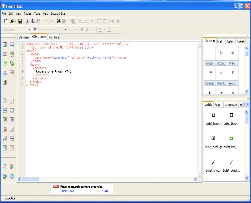Open the dropdown arrow beside Open folder

coord(16,21)
